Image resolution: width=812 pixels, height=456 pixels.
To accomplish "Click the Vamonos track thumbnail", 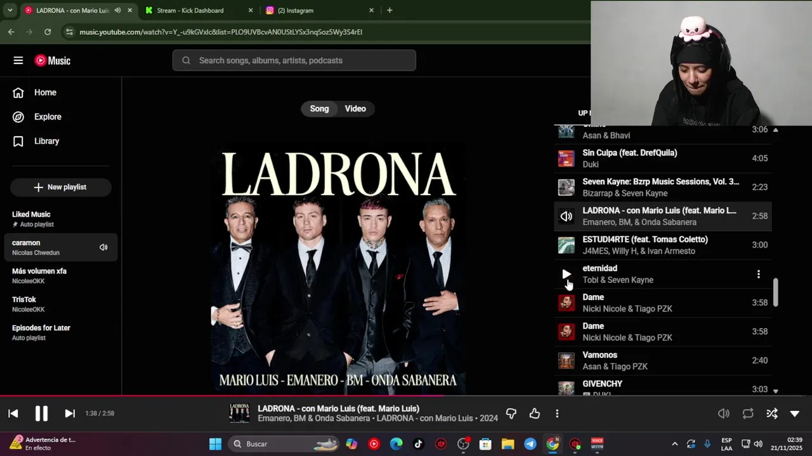I will click(566, 360).
